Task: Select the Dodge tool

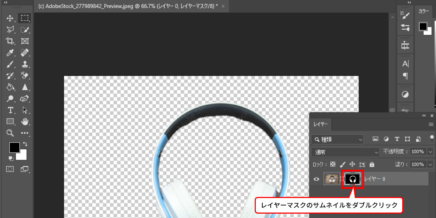Action: point(10,98)
